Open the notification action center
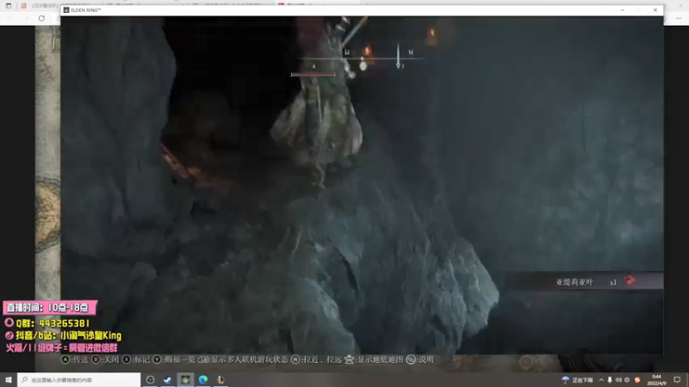Screen dimensions: 689x387 (x=677, y=380)
